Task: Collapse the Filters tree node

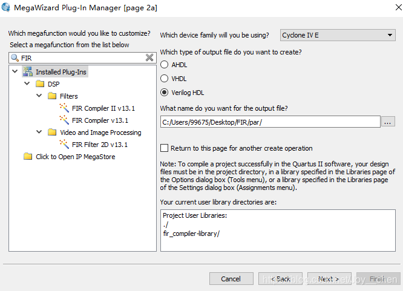Action: click(x=39, y=96)
